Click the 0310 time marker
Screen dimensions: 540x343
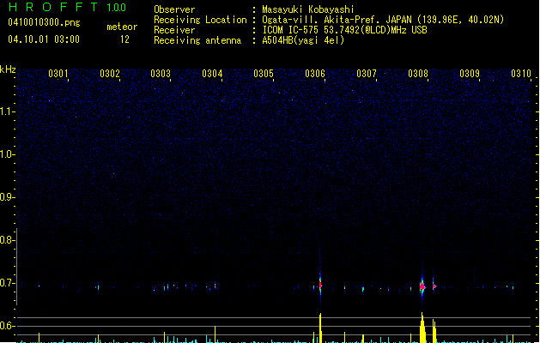(521, 73)
